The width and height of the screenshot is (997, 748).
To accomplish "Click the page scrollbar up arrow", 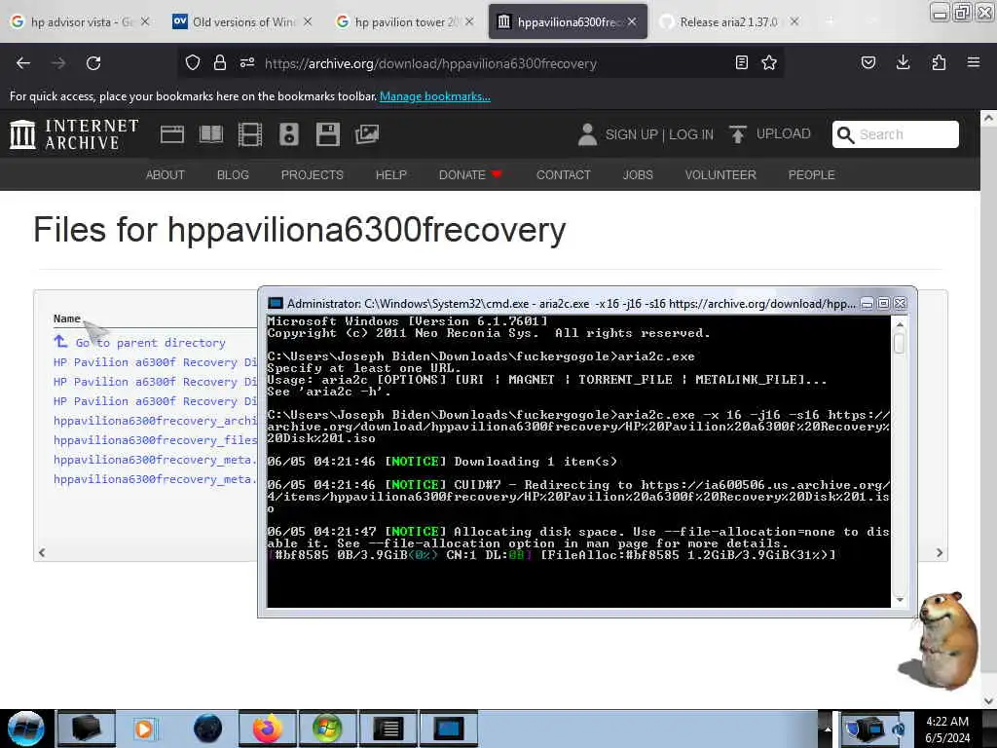I will tap(988, 118).
